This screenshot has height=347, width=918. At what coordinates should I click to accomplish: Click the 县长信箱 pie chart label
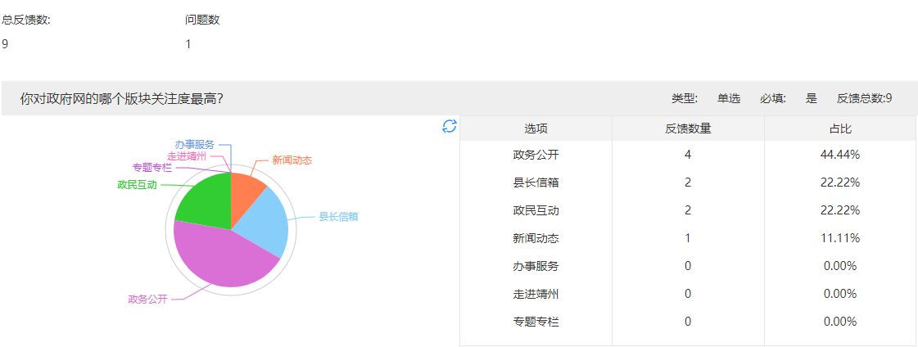[x=338, y=217]
